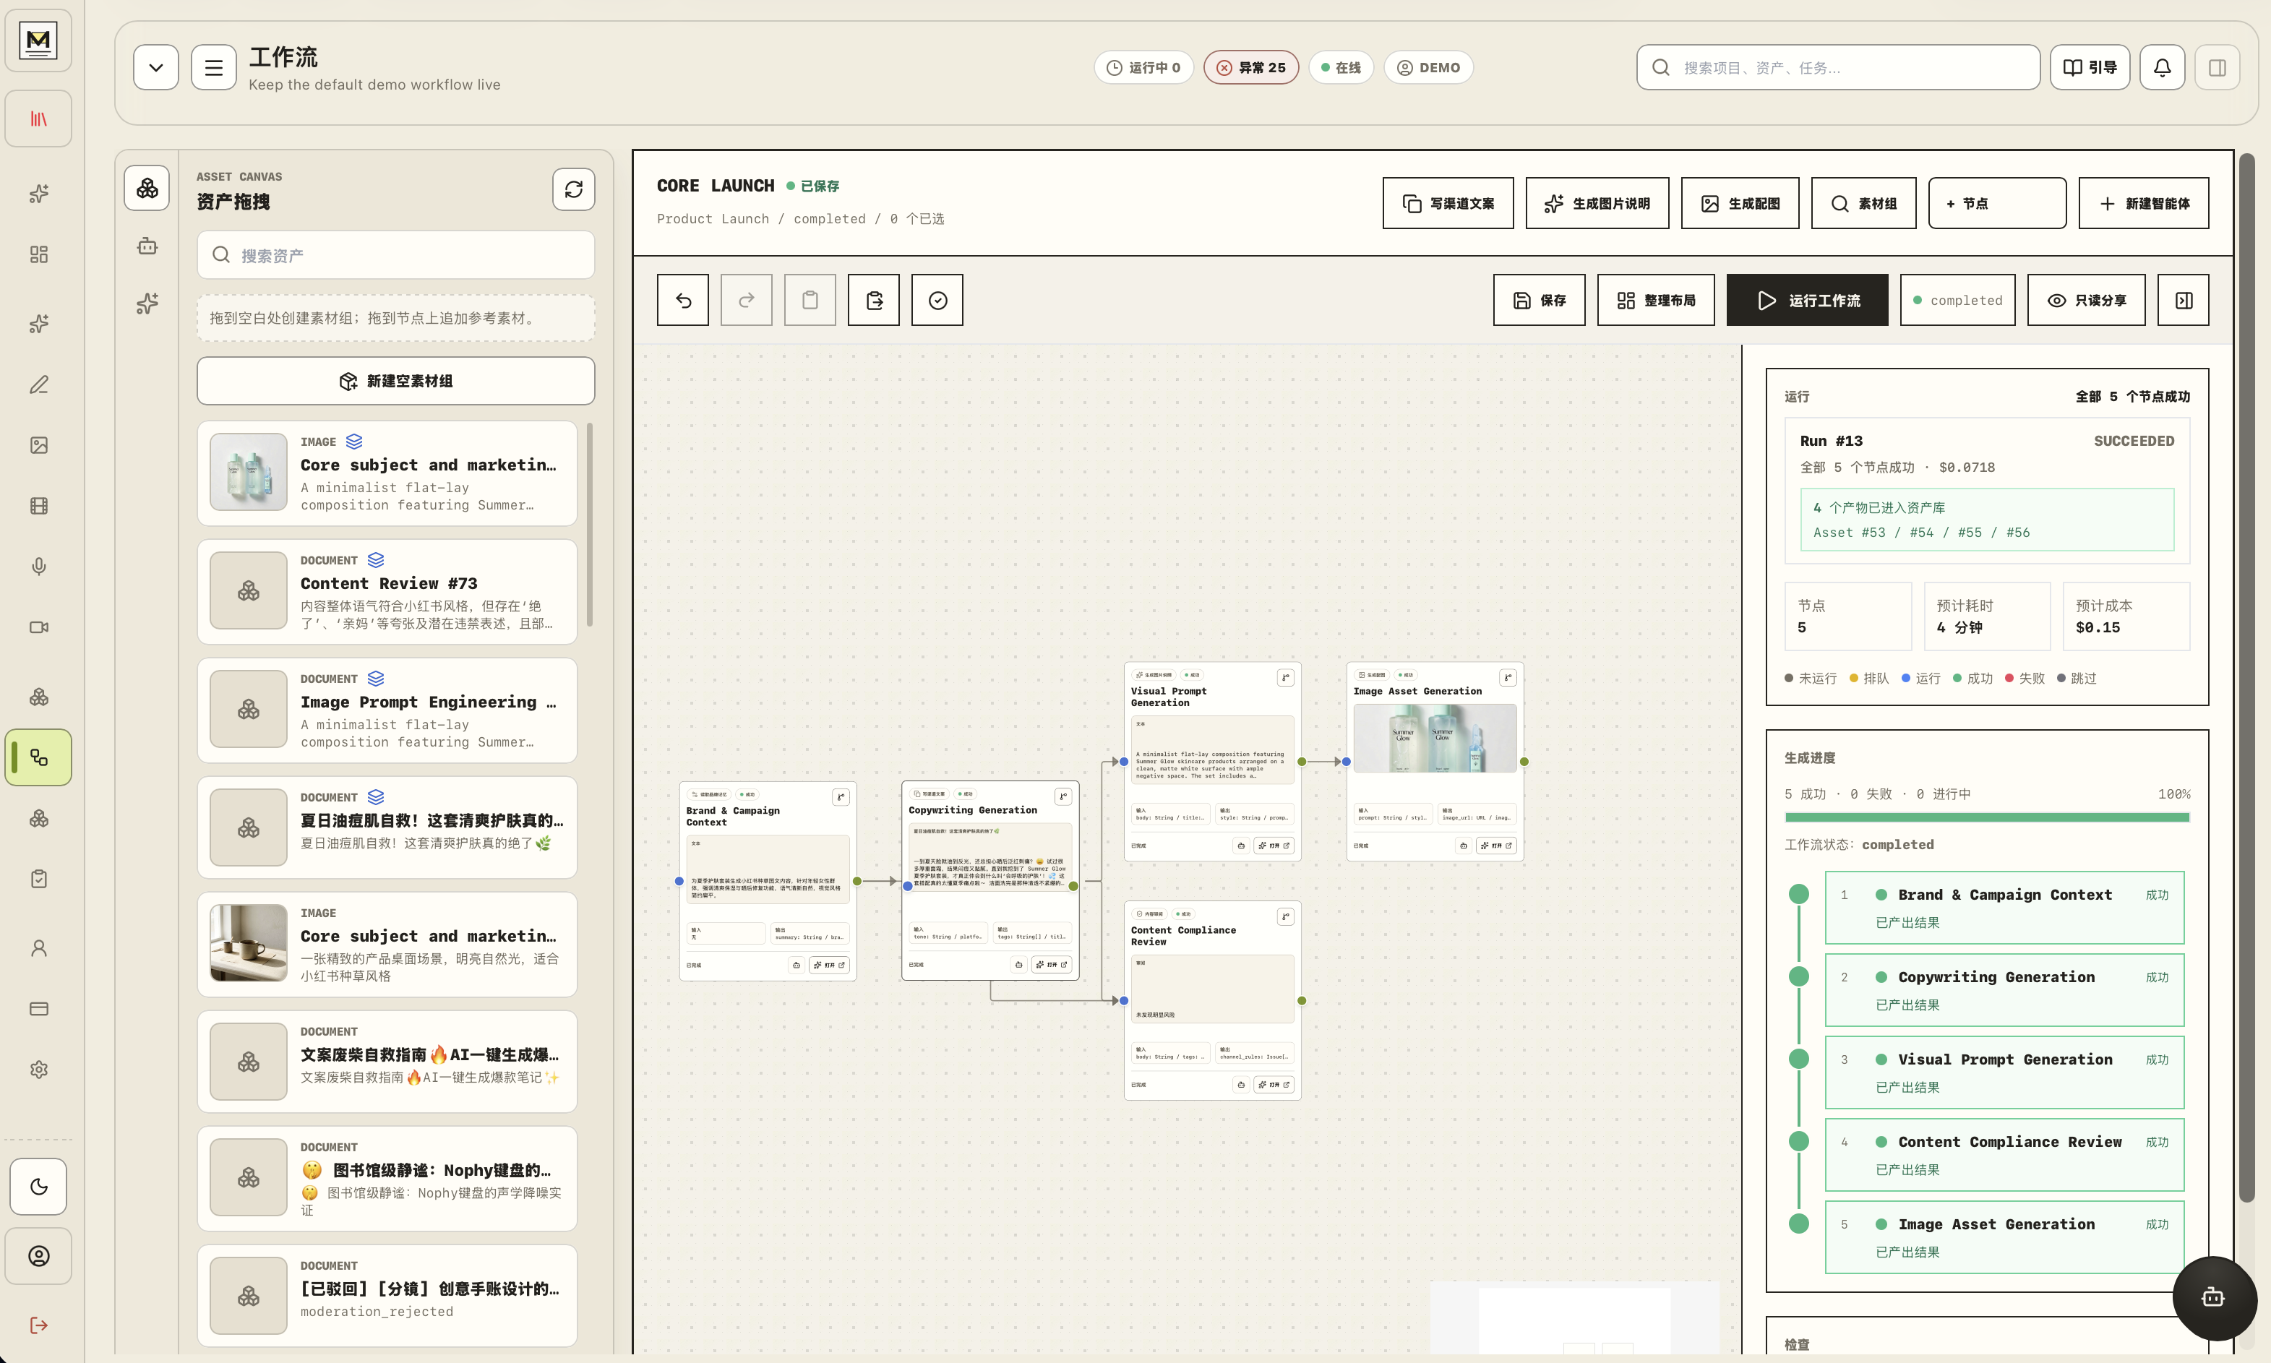Viewport: 2271px width, 1363px height.
Task: Open the credit card icon in left sidebar
Action: 38,1008
